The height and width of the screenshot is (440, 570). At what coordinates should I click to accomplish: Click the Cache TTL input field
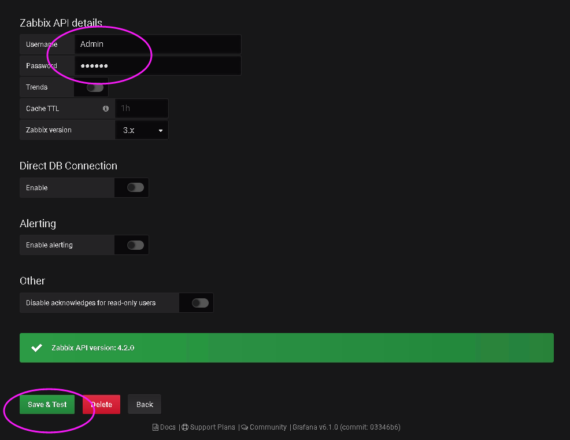[x=142, y=108]
